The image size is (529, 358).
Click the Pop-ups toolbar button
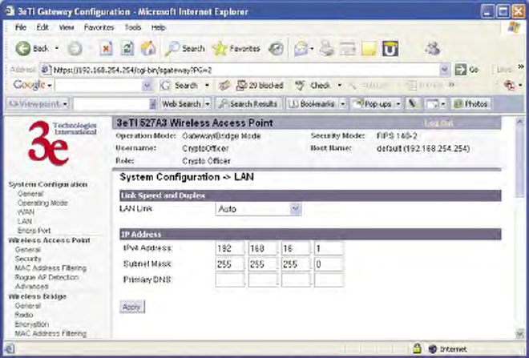[x=373, y=104]
